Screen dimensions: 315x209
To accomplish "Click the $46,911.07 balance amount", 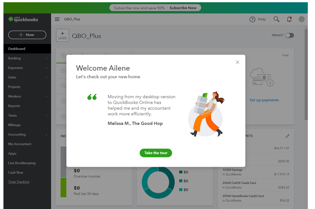I will point(282,148).
